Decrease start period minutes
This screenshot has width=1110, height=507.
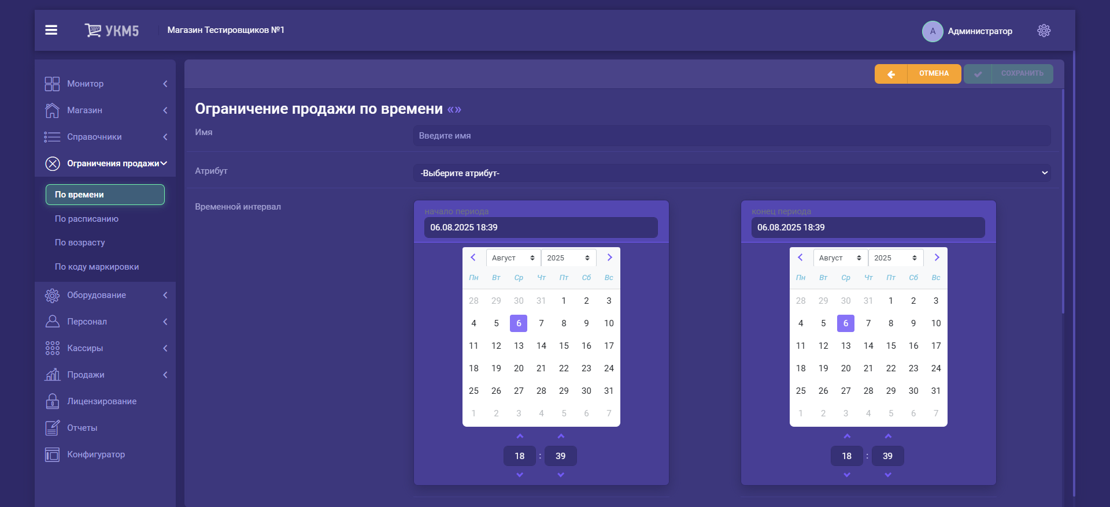pyautogui.click(x=561, y=475)
